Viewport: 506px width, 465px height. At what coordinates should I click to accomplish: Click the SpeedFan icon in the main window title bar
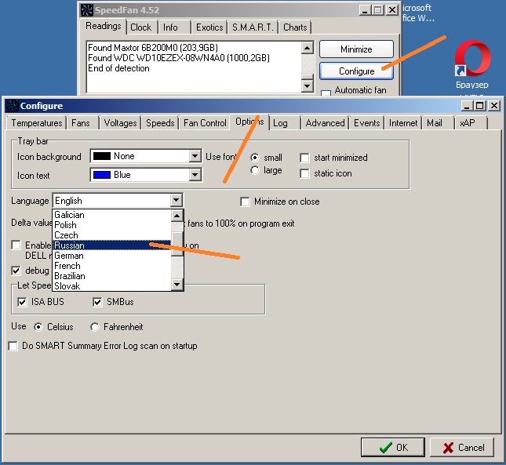(87, 9)
